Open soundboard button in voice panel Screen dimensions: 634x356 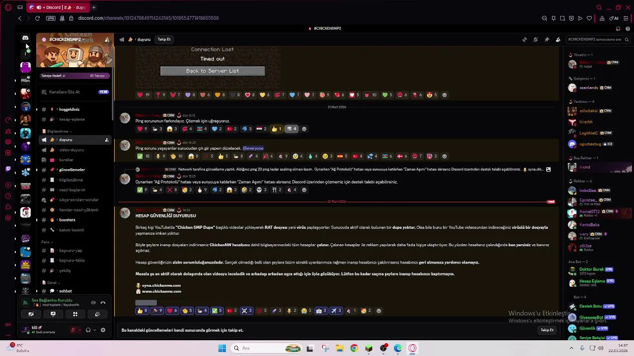coord(97,314)
